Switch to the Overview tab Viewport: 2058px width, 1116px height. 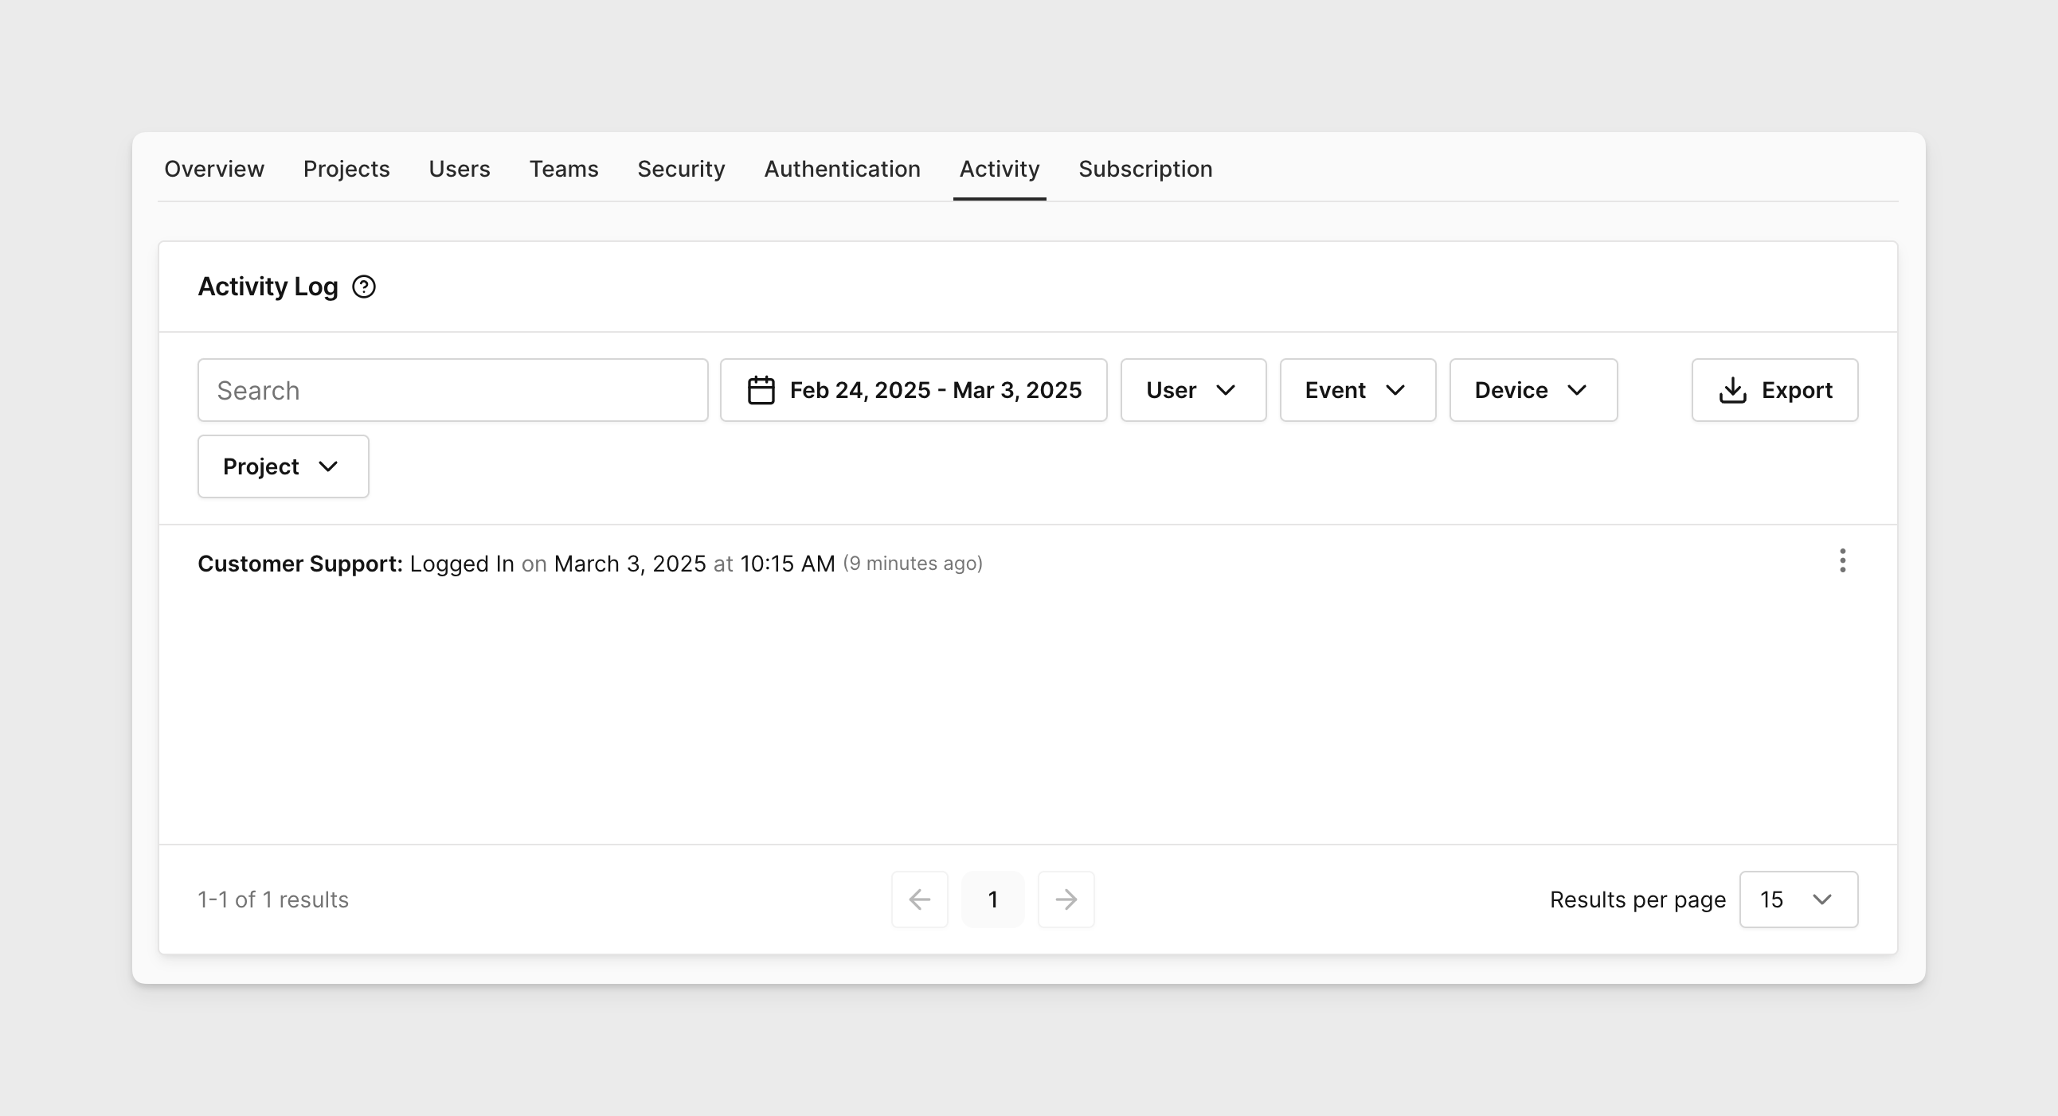pyautogui.click(x=214, y=169)
